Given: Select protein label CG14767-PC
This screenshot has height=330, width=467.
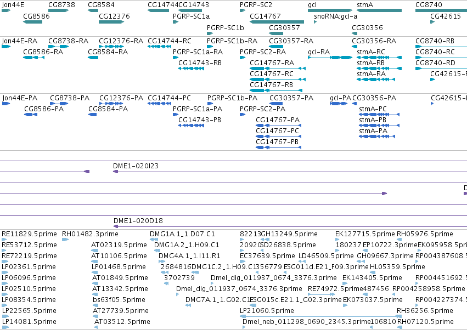Looking at the screenshot, I should [x=277, y=131].
